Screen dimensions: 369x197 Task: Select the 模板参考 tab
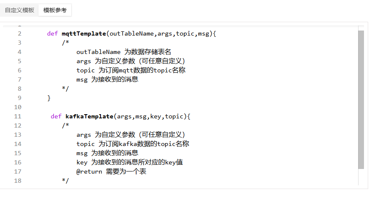coord(55,10)
